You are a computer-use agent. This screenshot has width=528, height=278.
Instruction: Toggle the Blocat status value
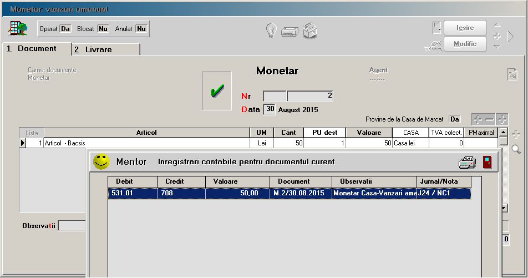coord(103,29)
